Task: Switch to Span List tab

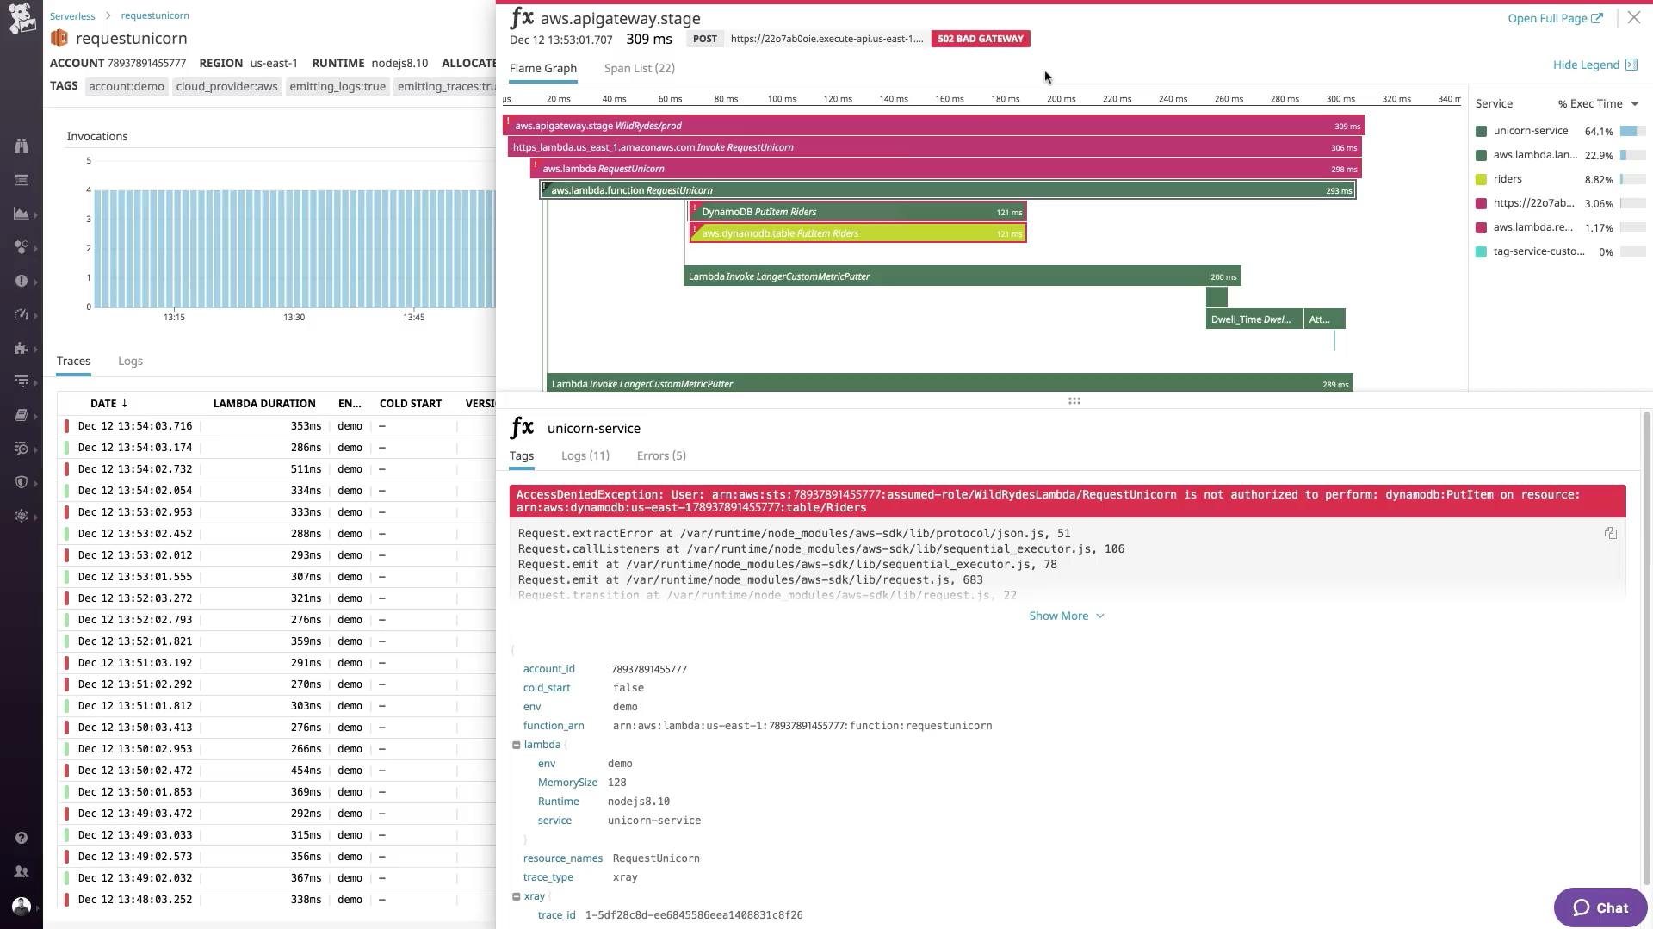Action: [639, 69]
